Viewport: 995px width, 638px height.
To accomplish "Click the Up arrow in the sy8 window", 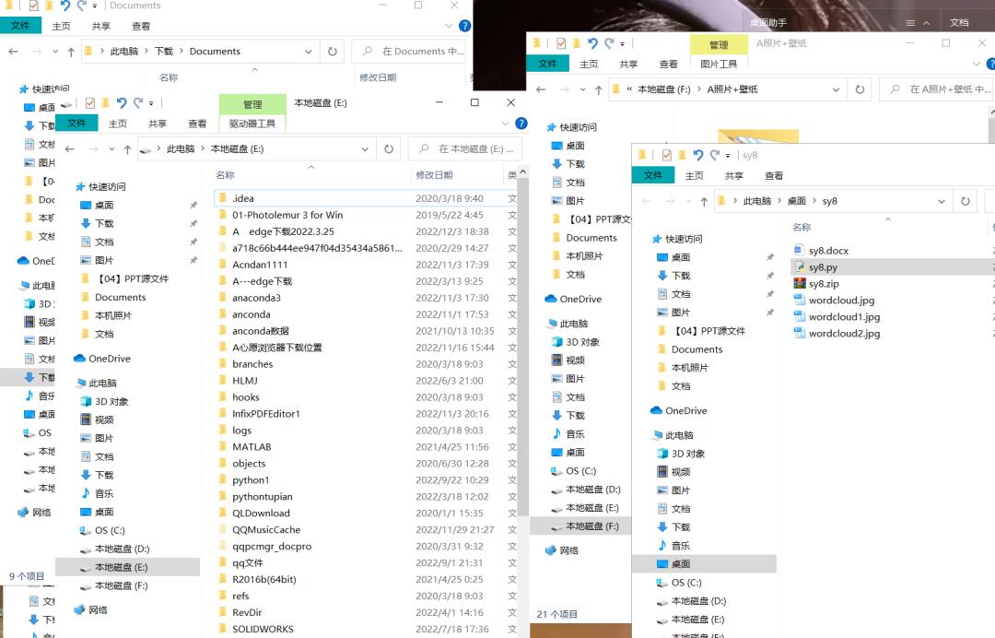I will point(704,201).
